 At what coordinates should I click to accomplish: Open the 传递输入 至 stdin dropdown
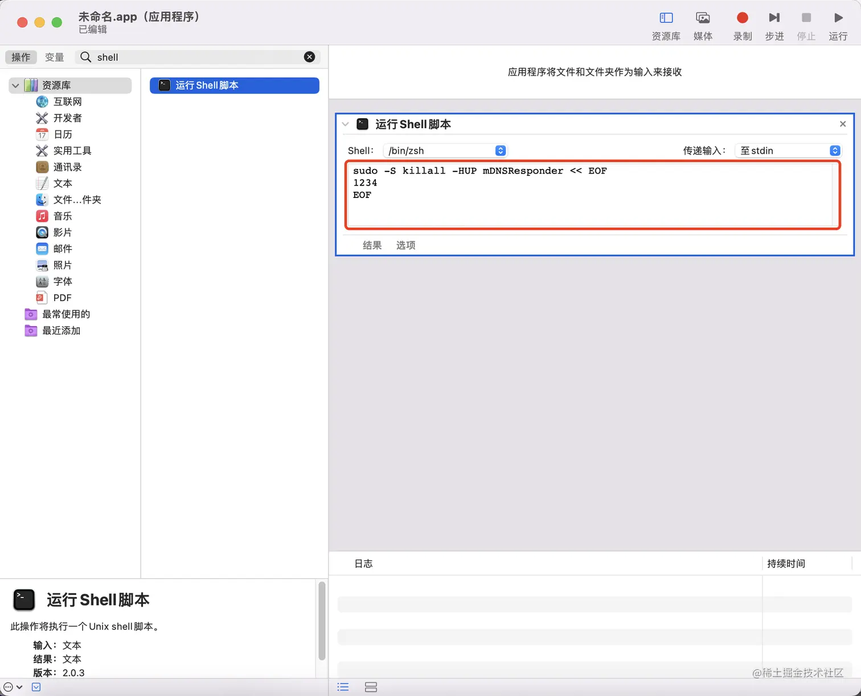[788, 150]
